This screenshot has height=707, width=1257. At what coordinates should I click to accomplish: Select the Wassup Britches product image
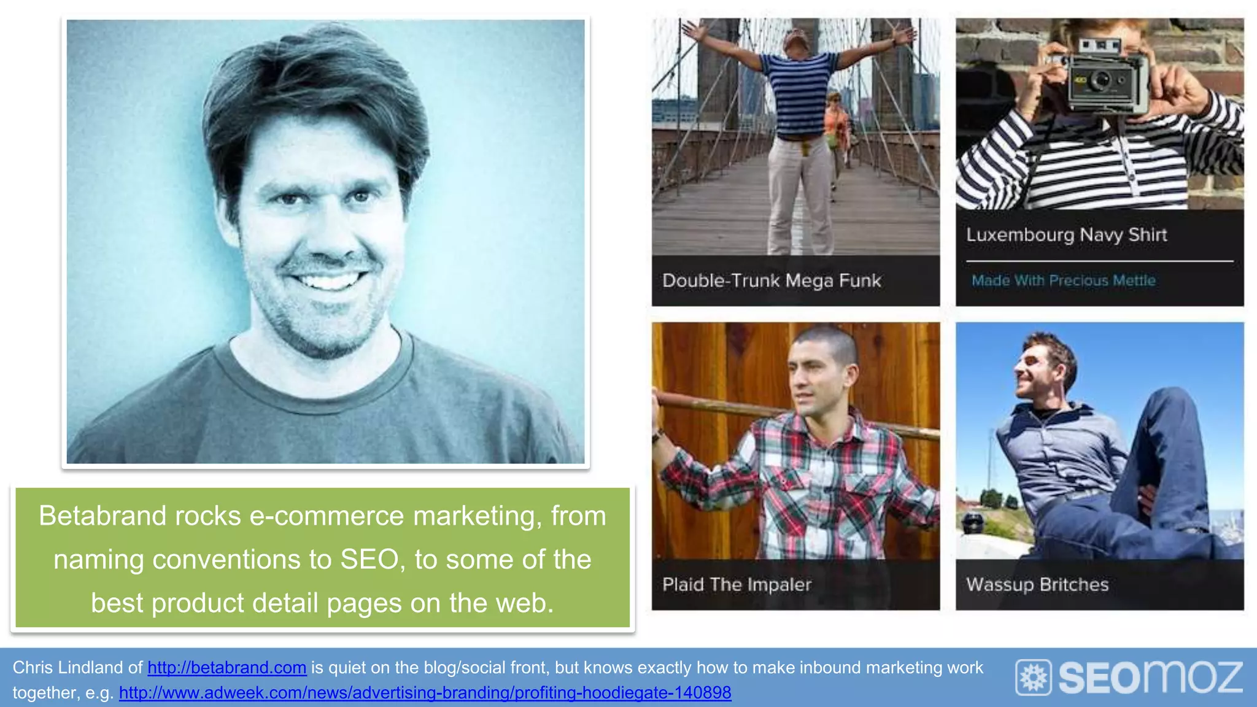[x=1099, y=441]
